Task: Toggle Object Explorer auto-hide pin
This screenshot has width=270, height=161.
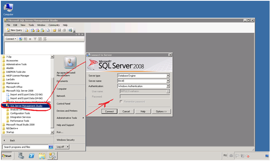Action: [x=79, y=34]
